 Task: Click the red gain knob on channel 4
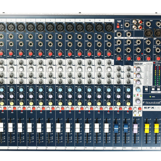pyautogui.click(x=31, y=54)
